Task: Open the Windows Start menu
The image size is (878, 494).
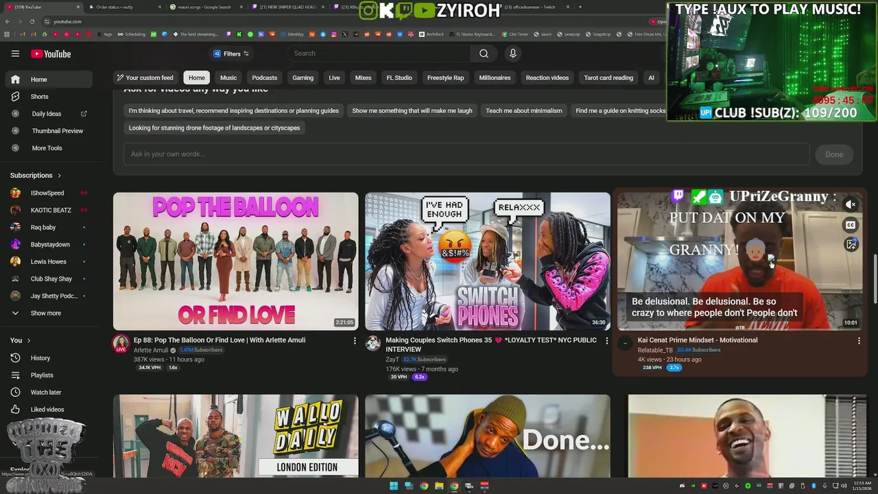Action: point(394,486)
